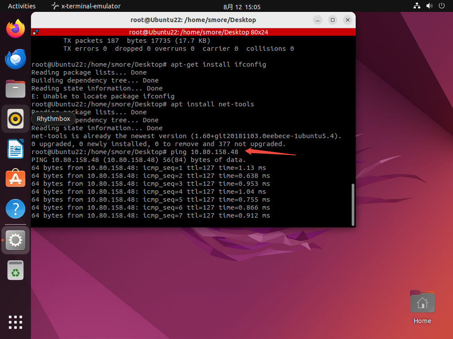This screenshot has width=453, height=339.
Task: Minimize the terminal window
Action: [318, 20]
